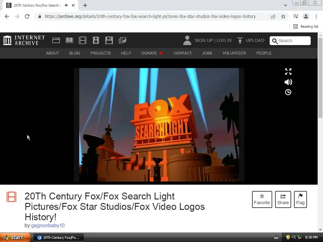Mute the video player volume icon
Viewport: 323px width, 242px height.
[x=288, y=82]
